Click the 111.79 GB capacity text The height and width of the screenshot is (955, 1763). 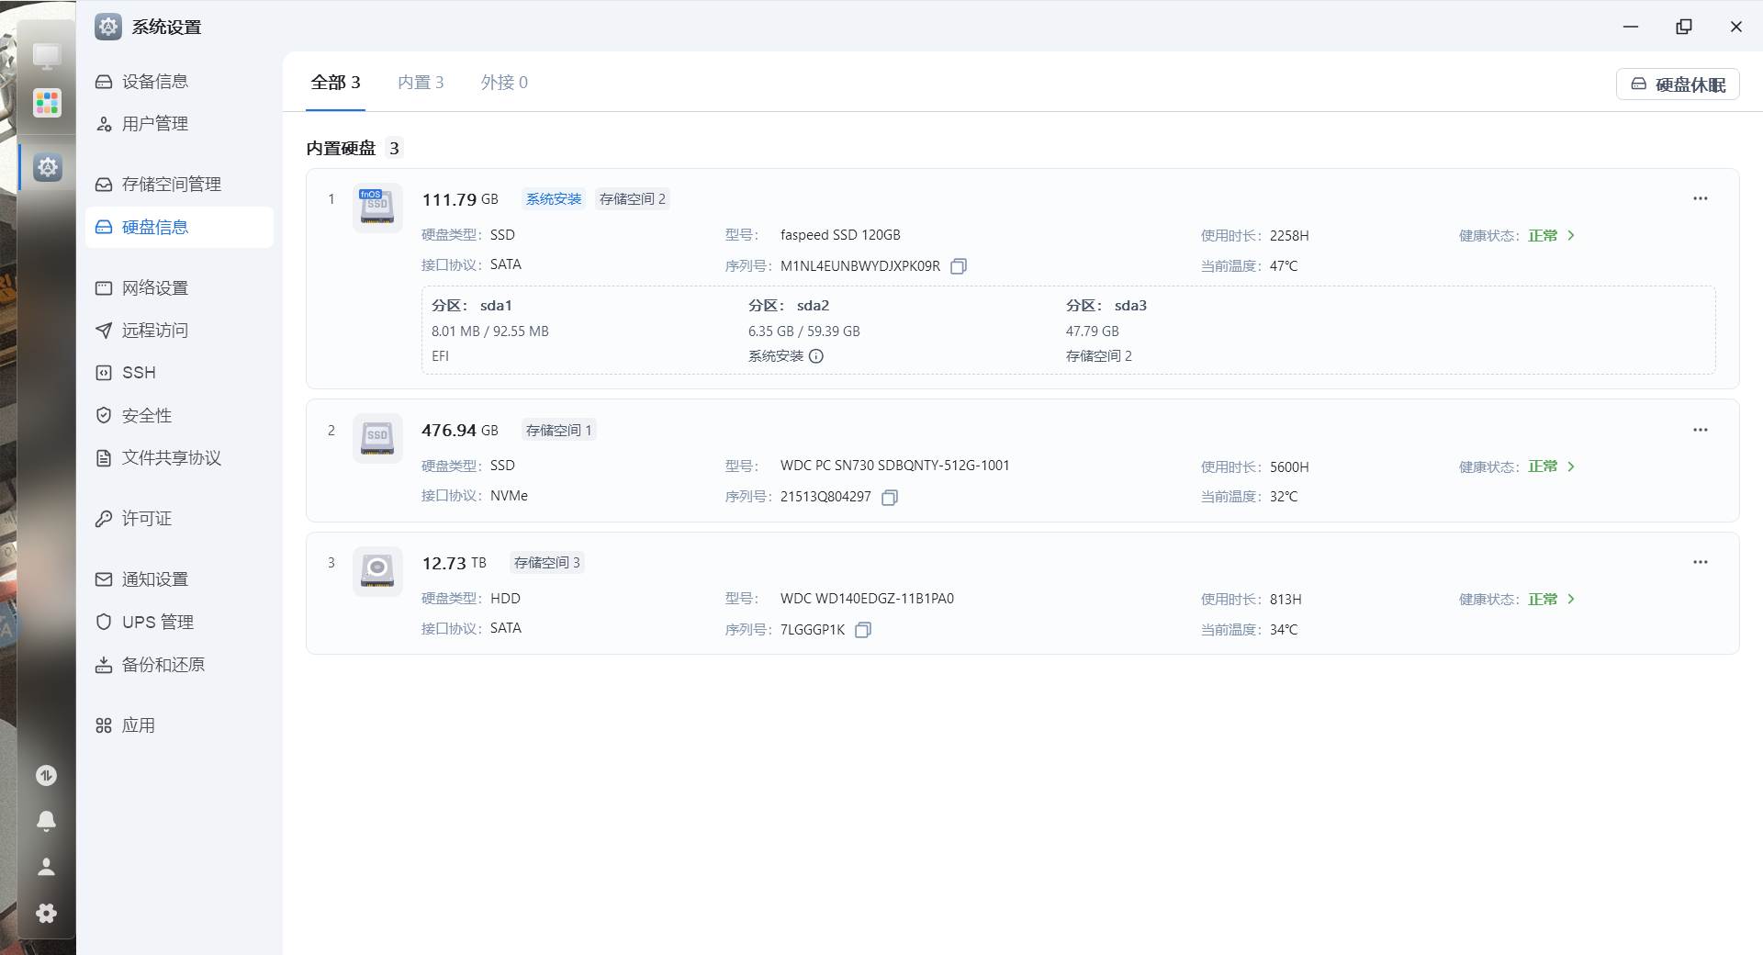[460, 199]
